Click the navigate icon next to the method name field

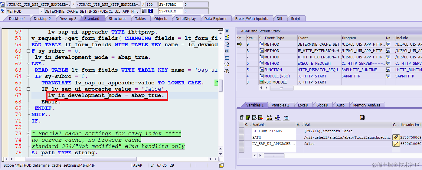point(144,11)
